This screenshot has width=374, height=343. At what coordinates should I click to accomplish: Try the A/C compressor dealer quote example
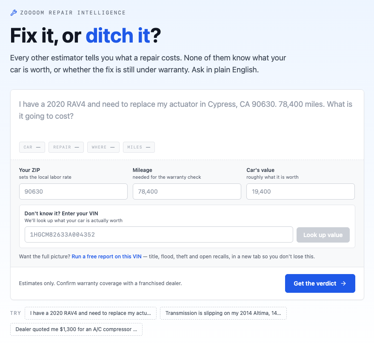click(x=76, y=329)
